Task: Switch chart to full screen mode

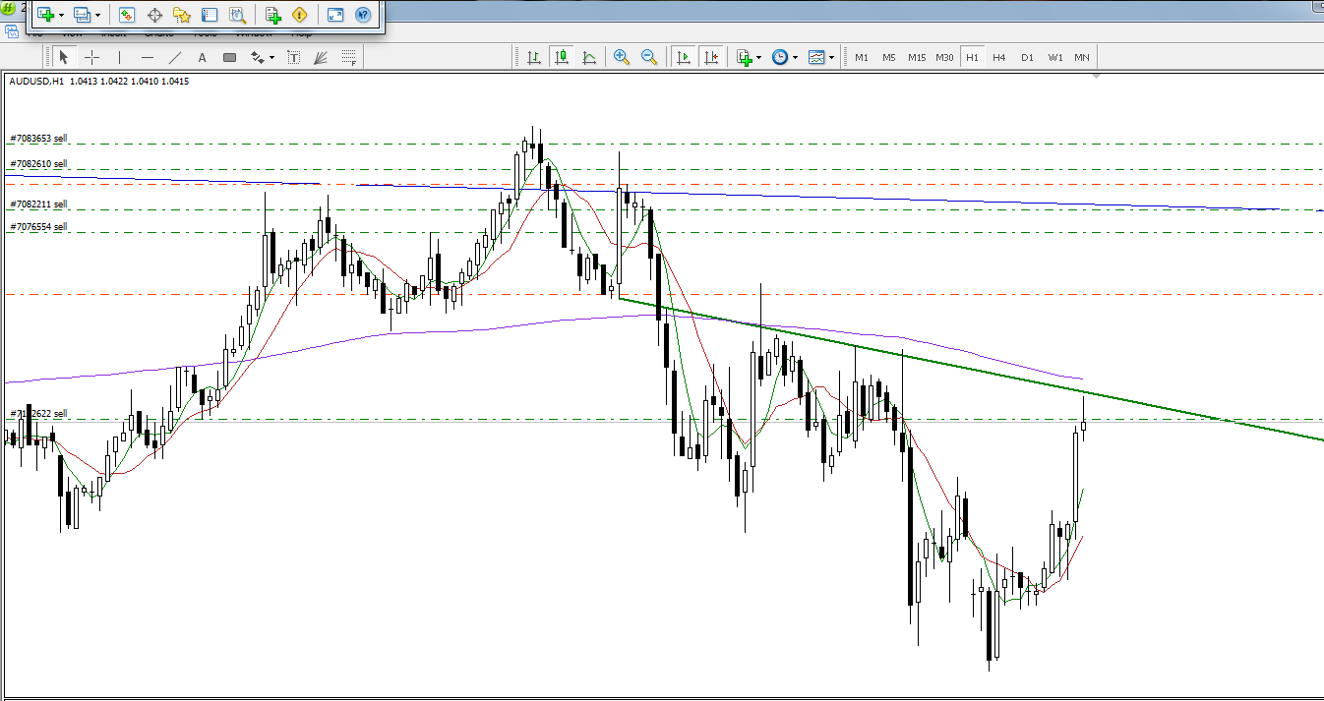Action: pos(336,15)
